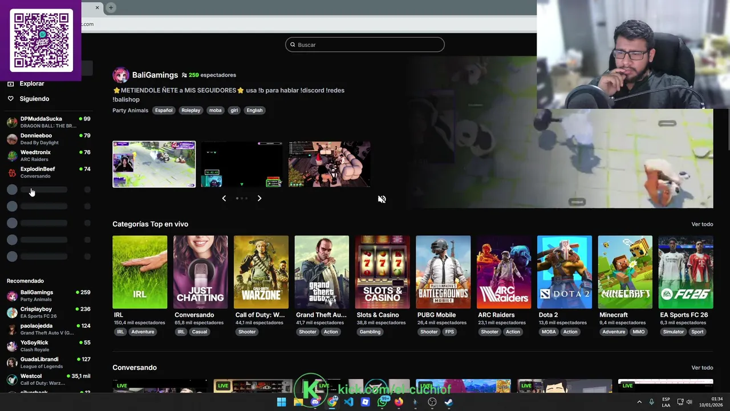Go to the next featured stream arrow
Viewport: 730px width, 411px height.
(x=259, y=198)
